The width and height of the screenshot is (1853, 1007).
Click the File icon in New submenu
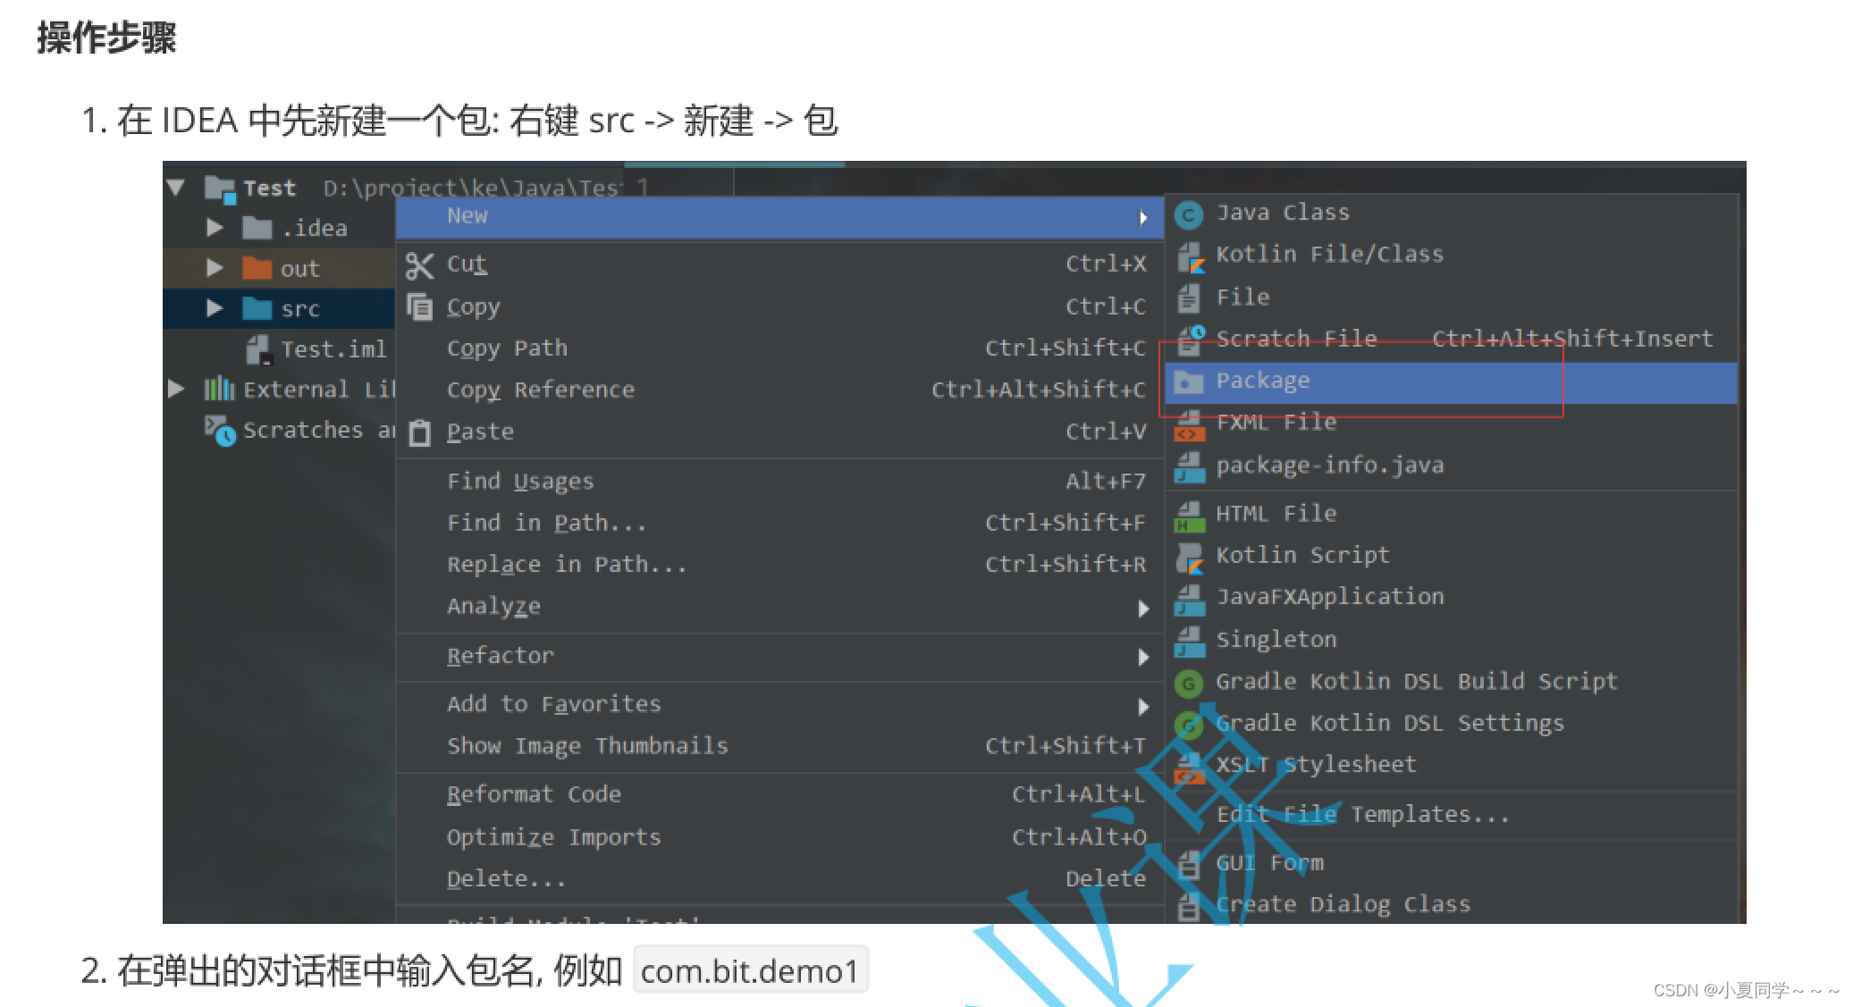(1188, 298)
